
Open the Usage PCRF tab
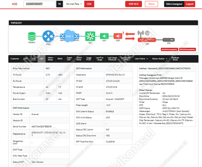[x=88, y=59]
